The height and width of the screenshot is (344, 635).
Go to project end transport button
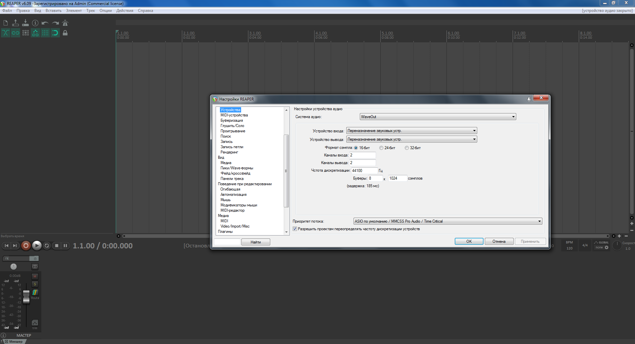(15, 245)
